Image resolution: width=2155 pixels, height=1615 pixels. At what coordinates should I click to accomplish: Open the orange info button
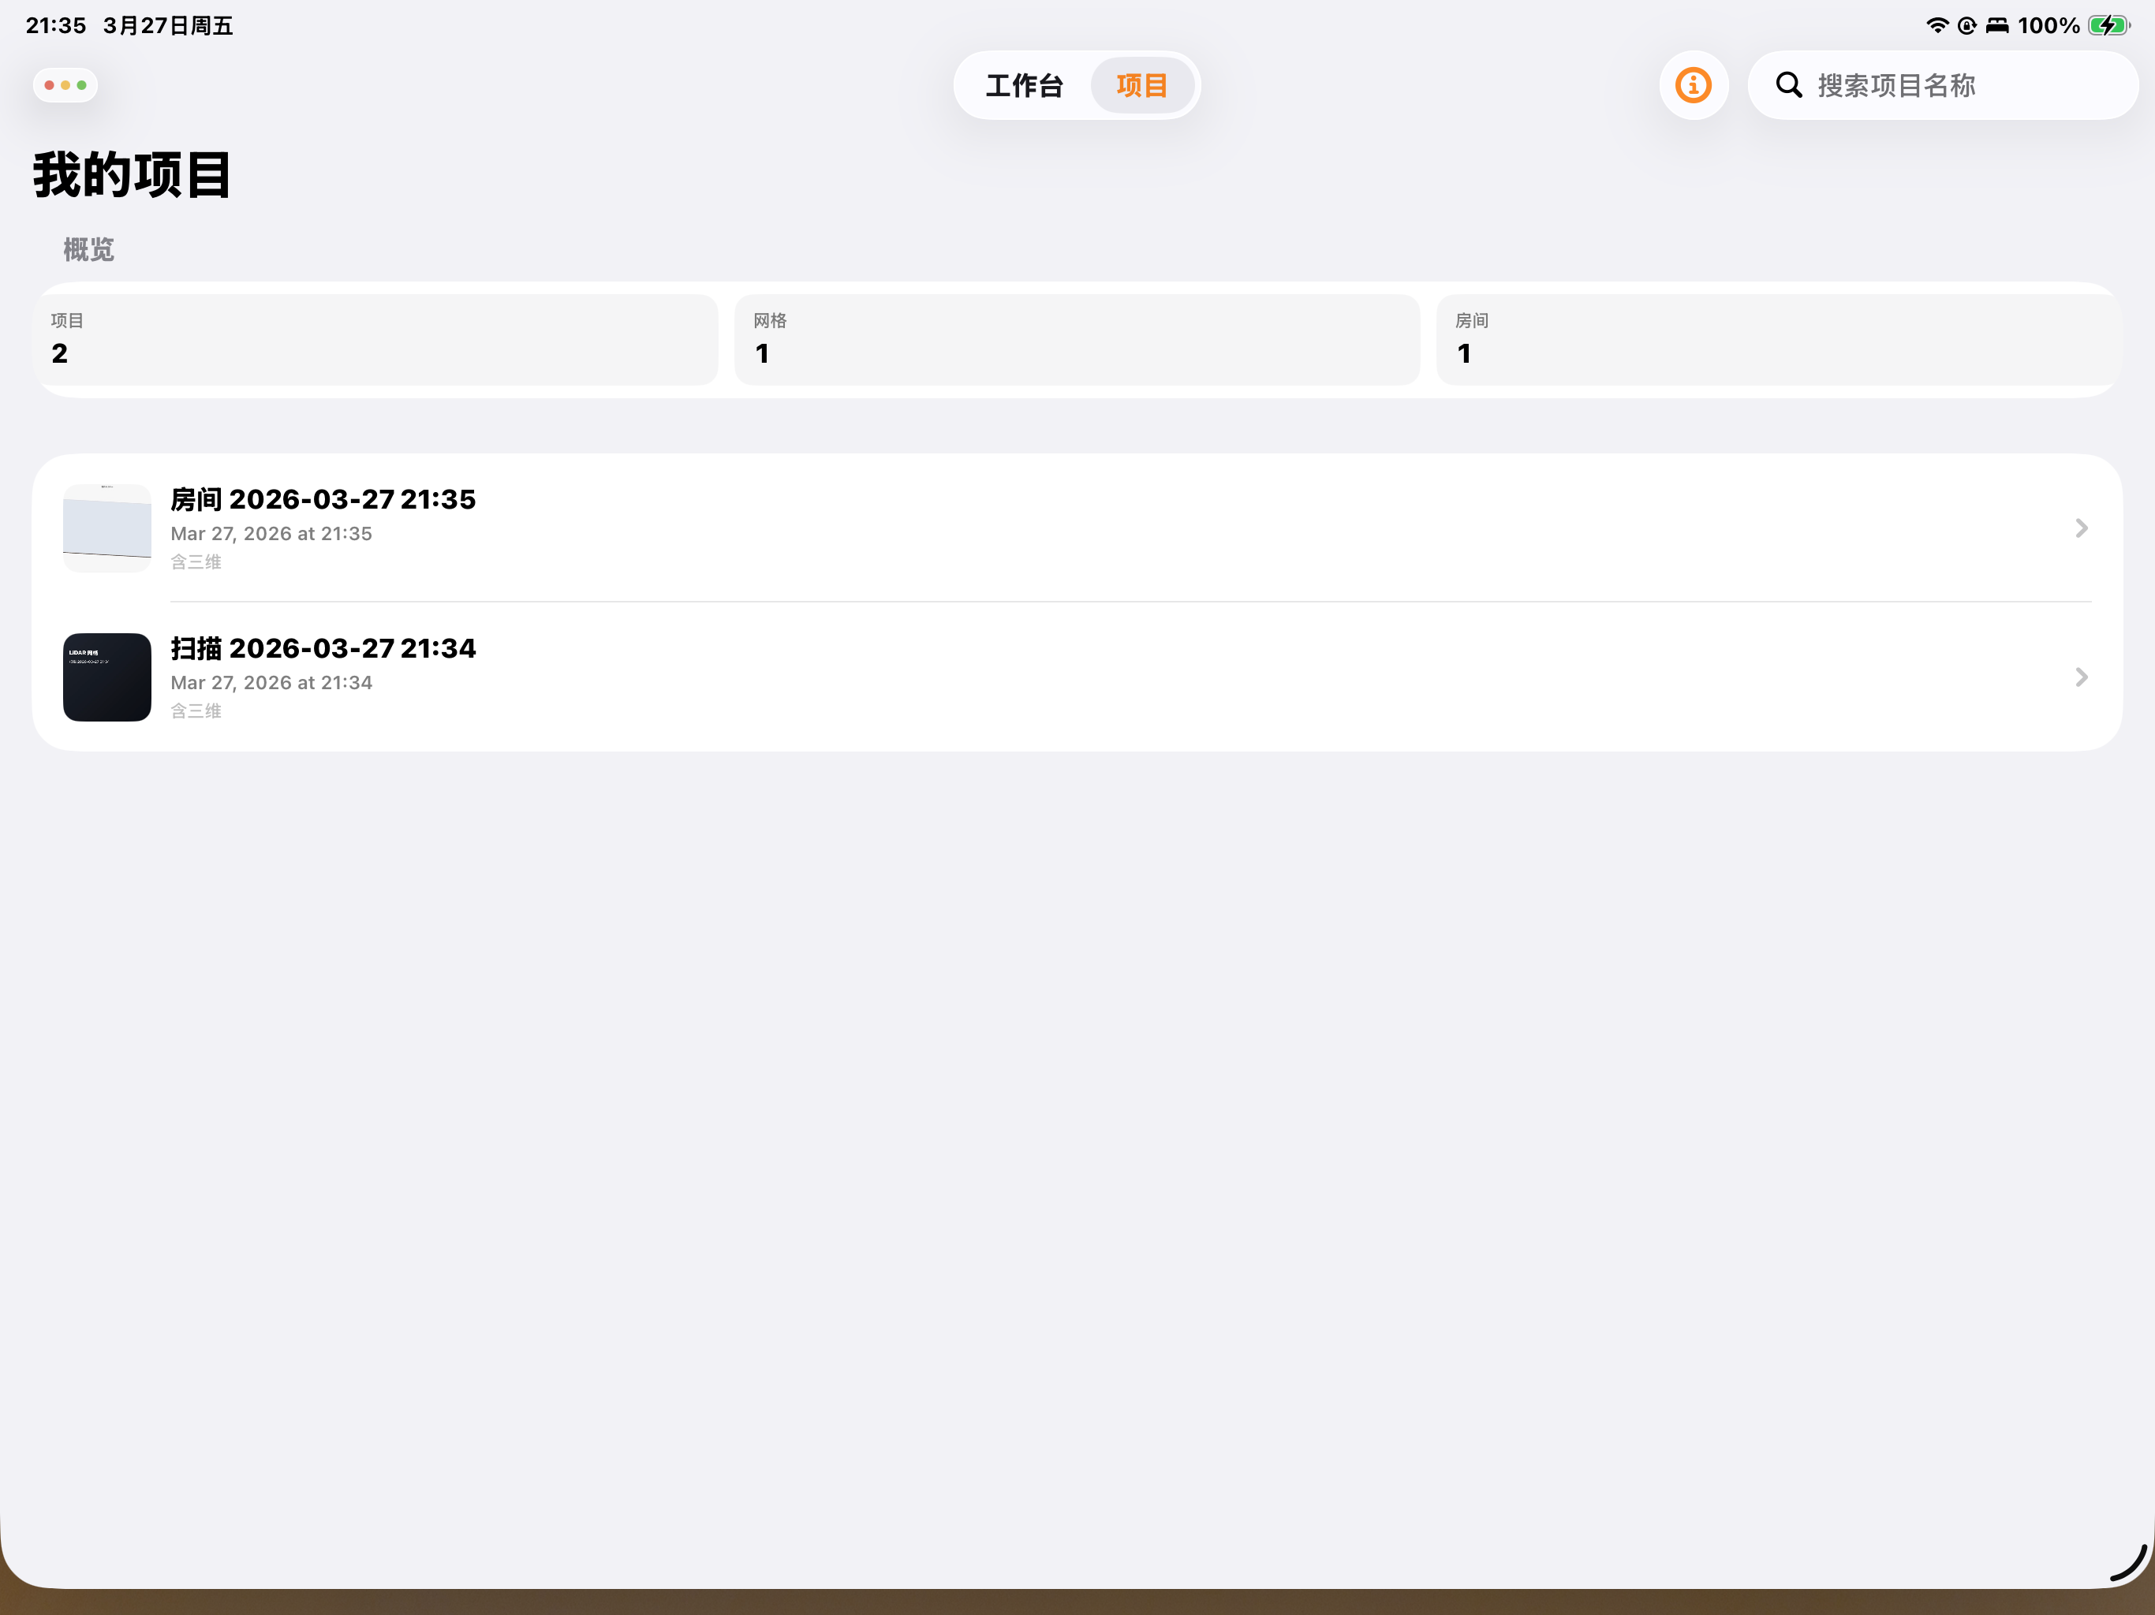[x=1694, y=86]
